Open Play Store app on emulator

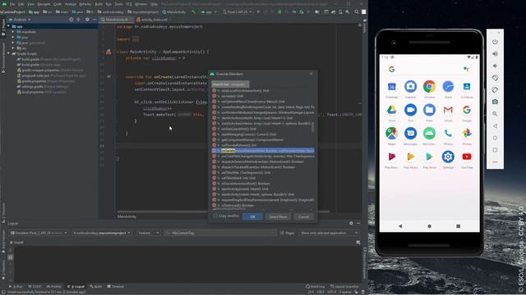pos(429,157)
